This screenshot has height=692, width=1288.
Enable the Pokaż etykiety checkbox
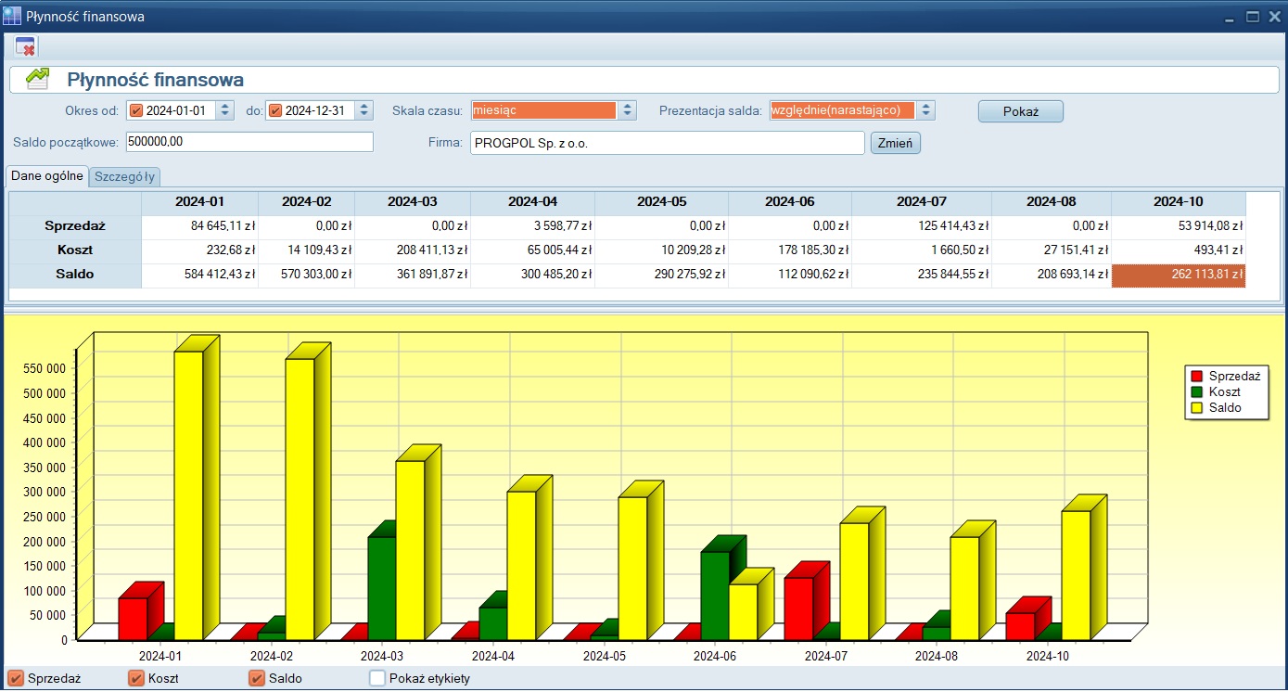(x=377, y=678)
